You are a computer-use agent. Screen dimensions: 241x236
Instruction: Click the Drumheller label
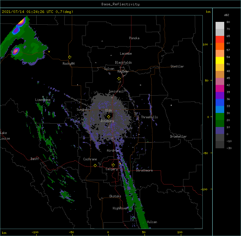coord(178,136)
